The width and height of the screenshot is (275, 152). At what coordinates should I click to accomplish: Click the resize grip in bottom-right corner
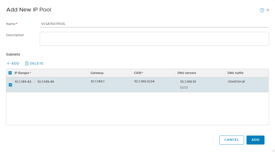[273, 150]
